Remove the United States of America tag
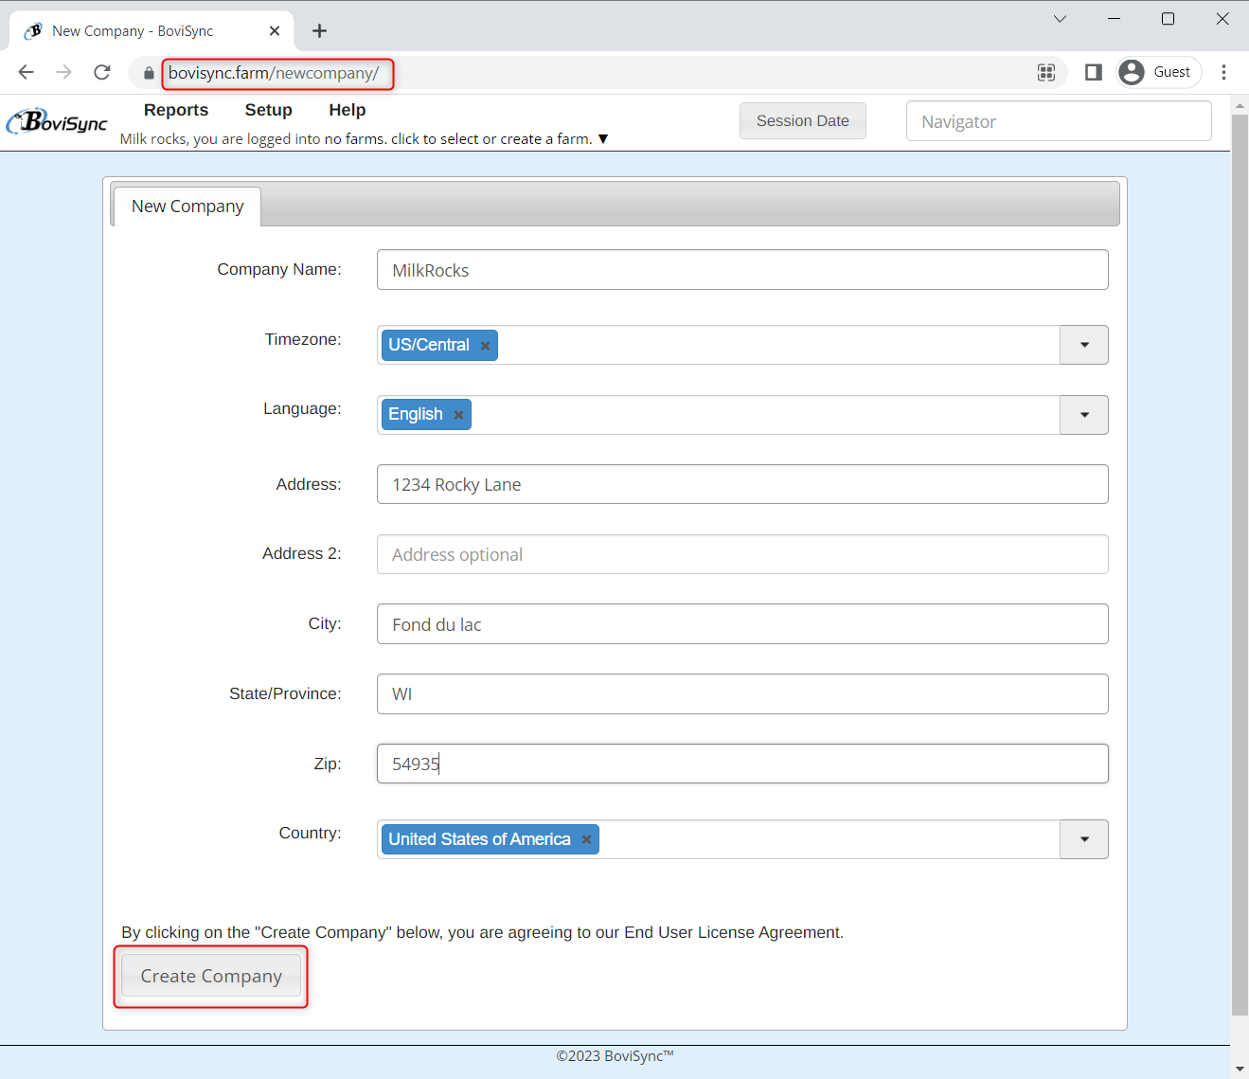 pyautogui.click(x=586, y=839)
